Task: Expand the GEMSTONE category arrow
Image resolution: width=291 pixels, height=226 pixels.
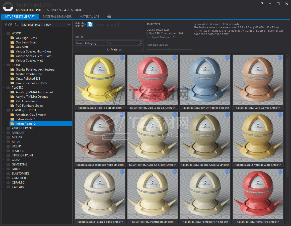Action: (x=4, y=164)
